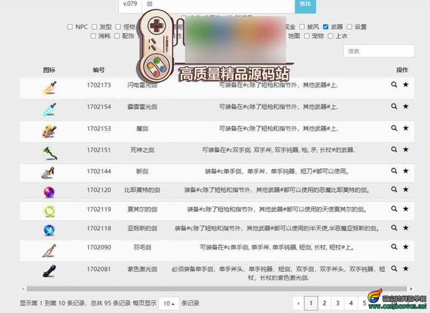Enable the NPC filter checkbox

[70, 27]
